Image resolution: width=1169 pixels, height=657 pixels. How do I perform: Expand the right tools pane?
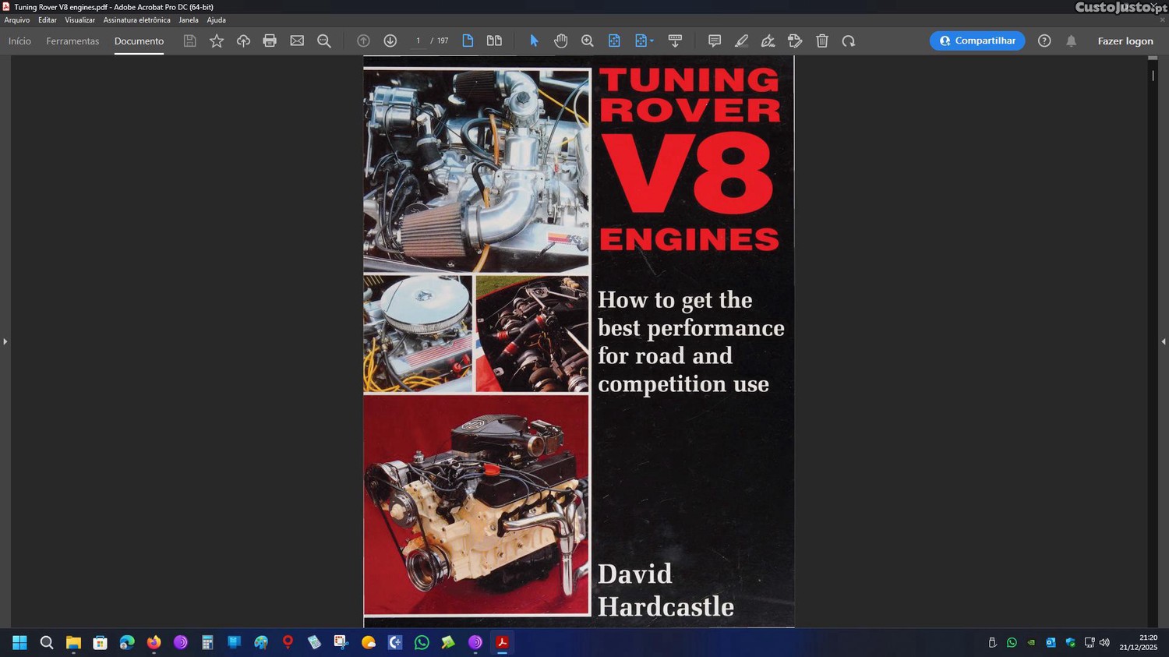click(1163, 341)
